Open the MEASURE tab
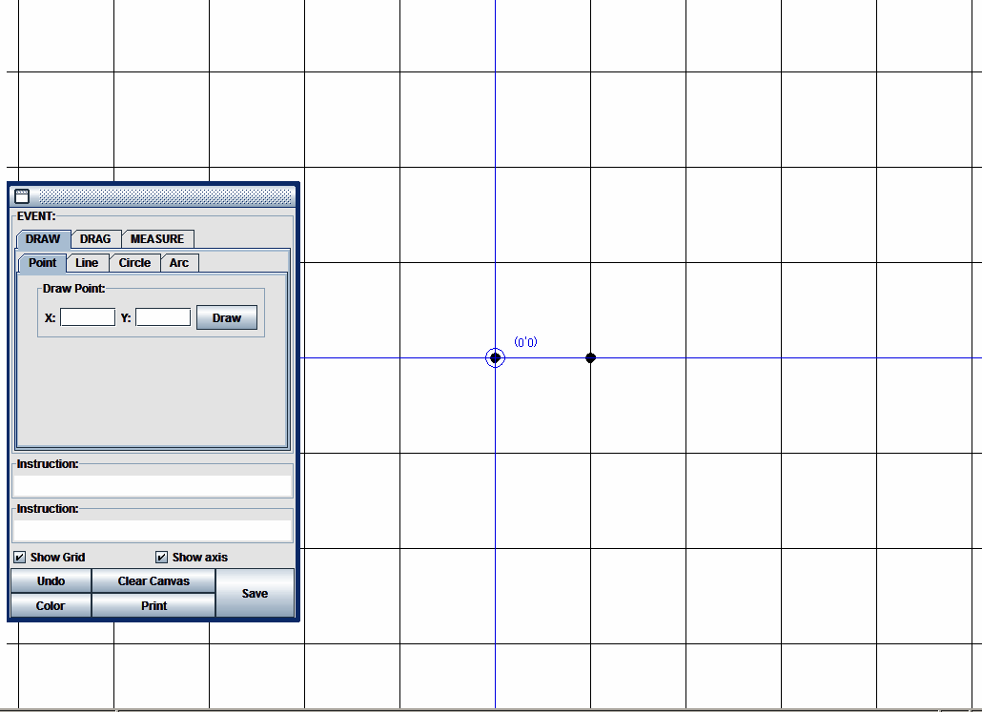Image resolution: width=982 pixels, height=712 pixels. point(157,239)
